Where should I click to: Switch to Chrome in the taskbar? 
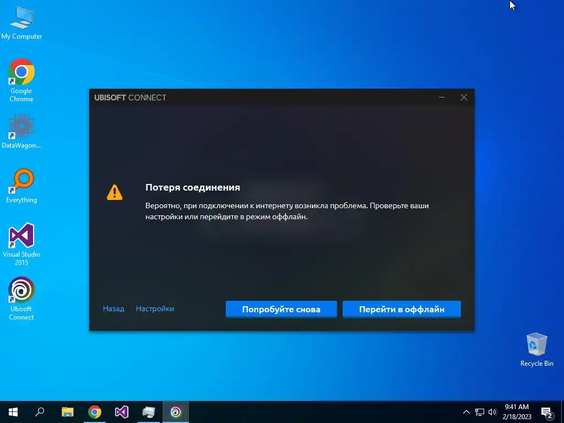coord(95,412)
